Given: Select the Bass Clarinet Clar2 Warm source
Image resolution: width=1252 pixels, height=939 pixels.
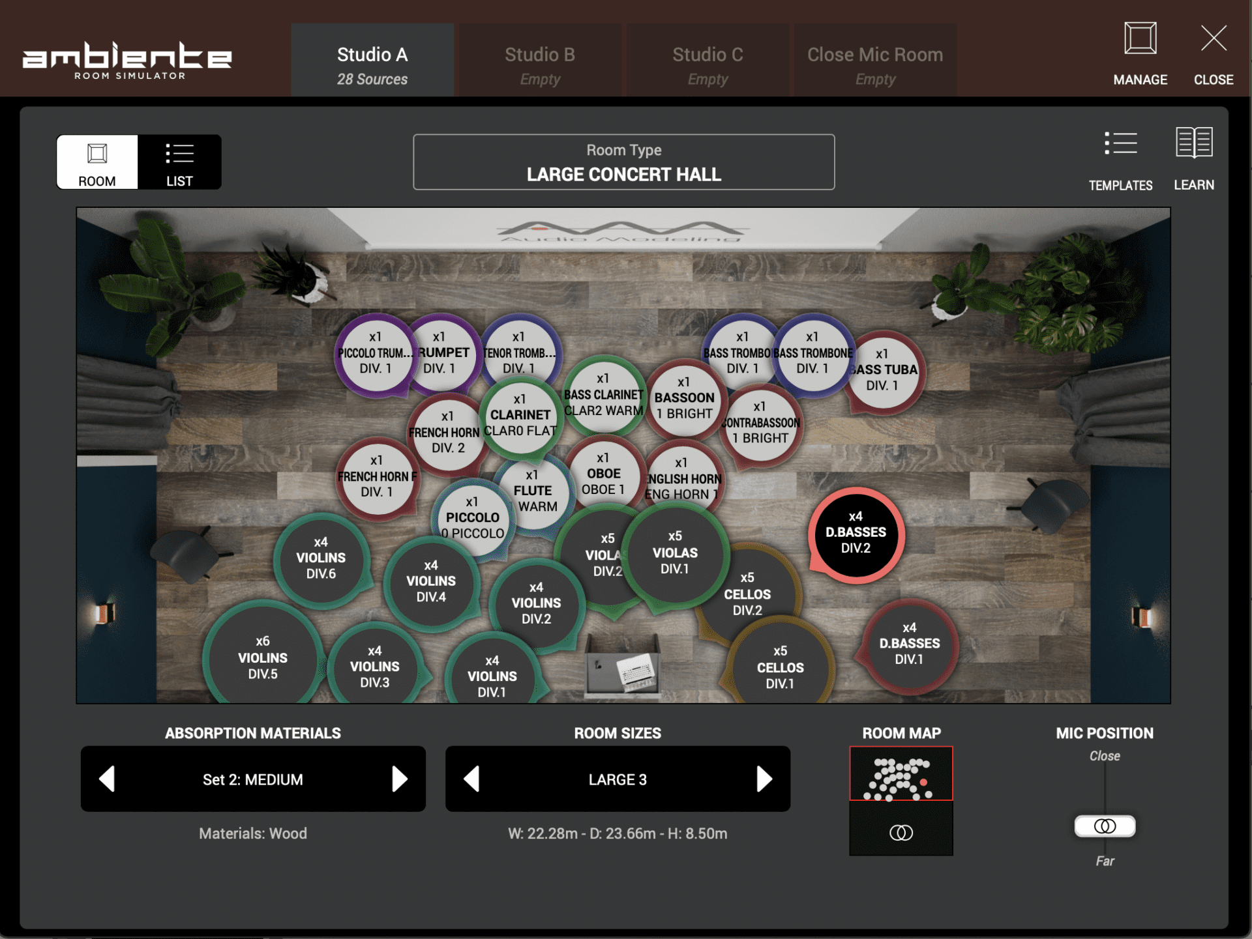Looking at the screenshot, I should [x=604, y=396].
